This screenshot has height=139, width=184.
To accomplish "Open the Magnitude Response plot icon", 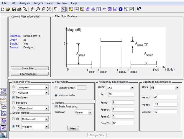I will tap(71, 9).
